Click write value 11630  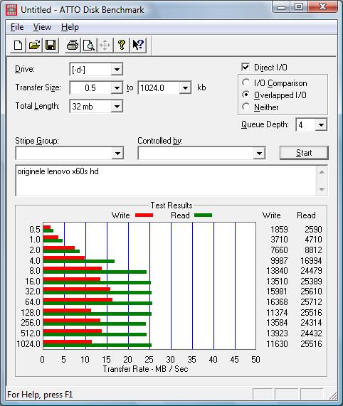277,343
